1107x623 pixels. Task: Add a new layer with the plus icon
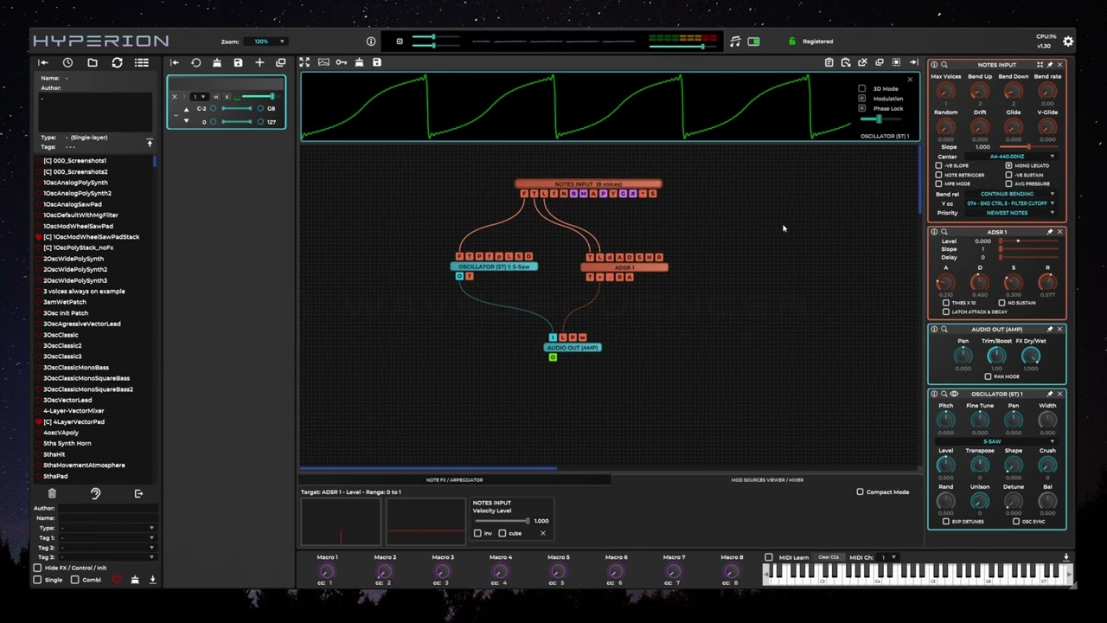(x=259, y=62)
